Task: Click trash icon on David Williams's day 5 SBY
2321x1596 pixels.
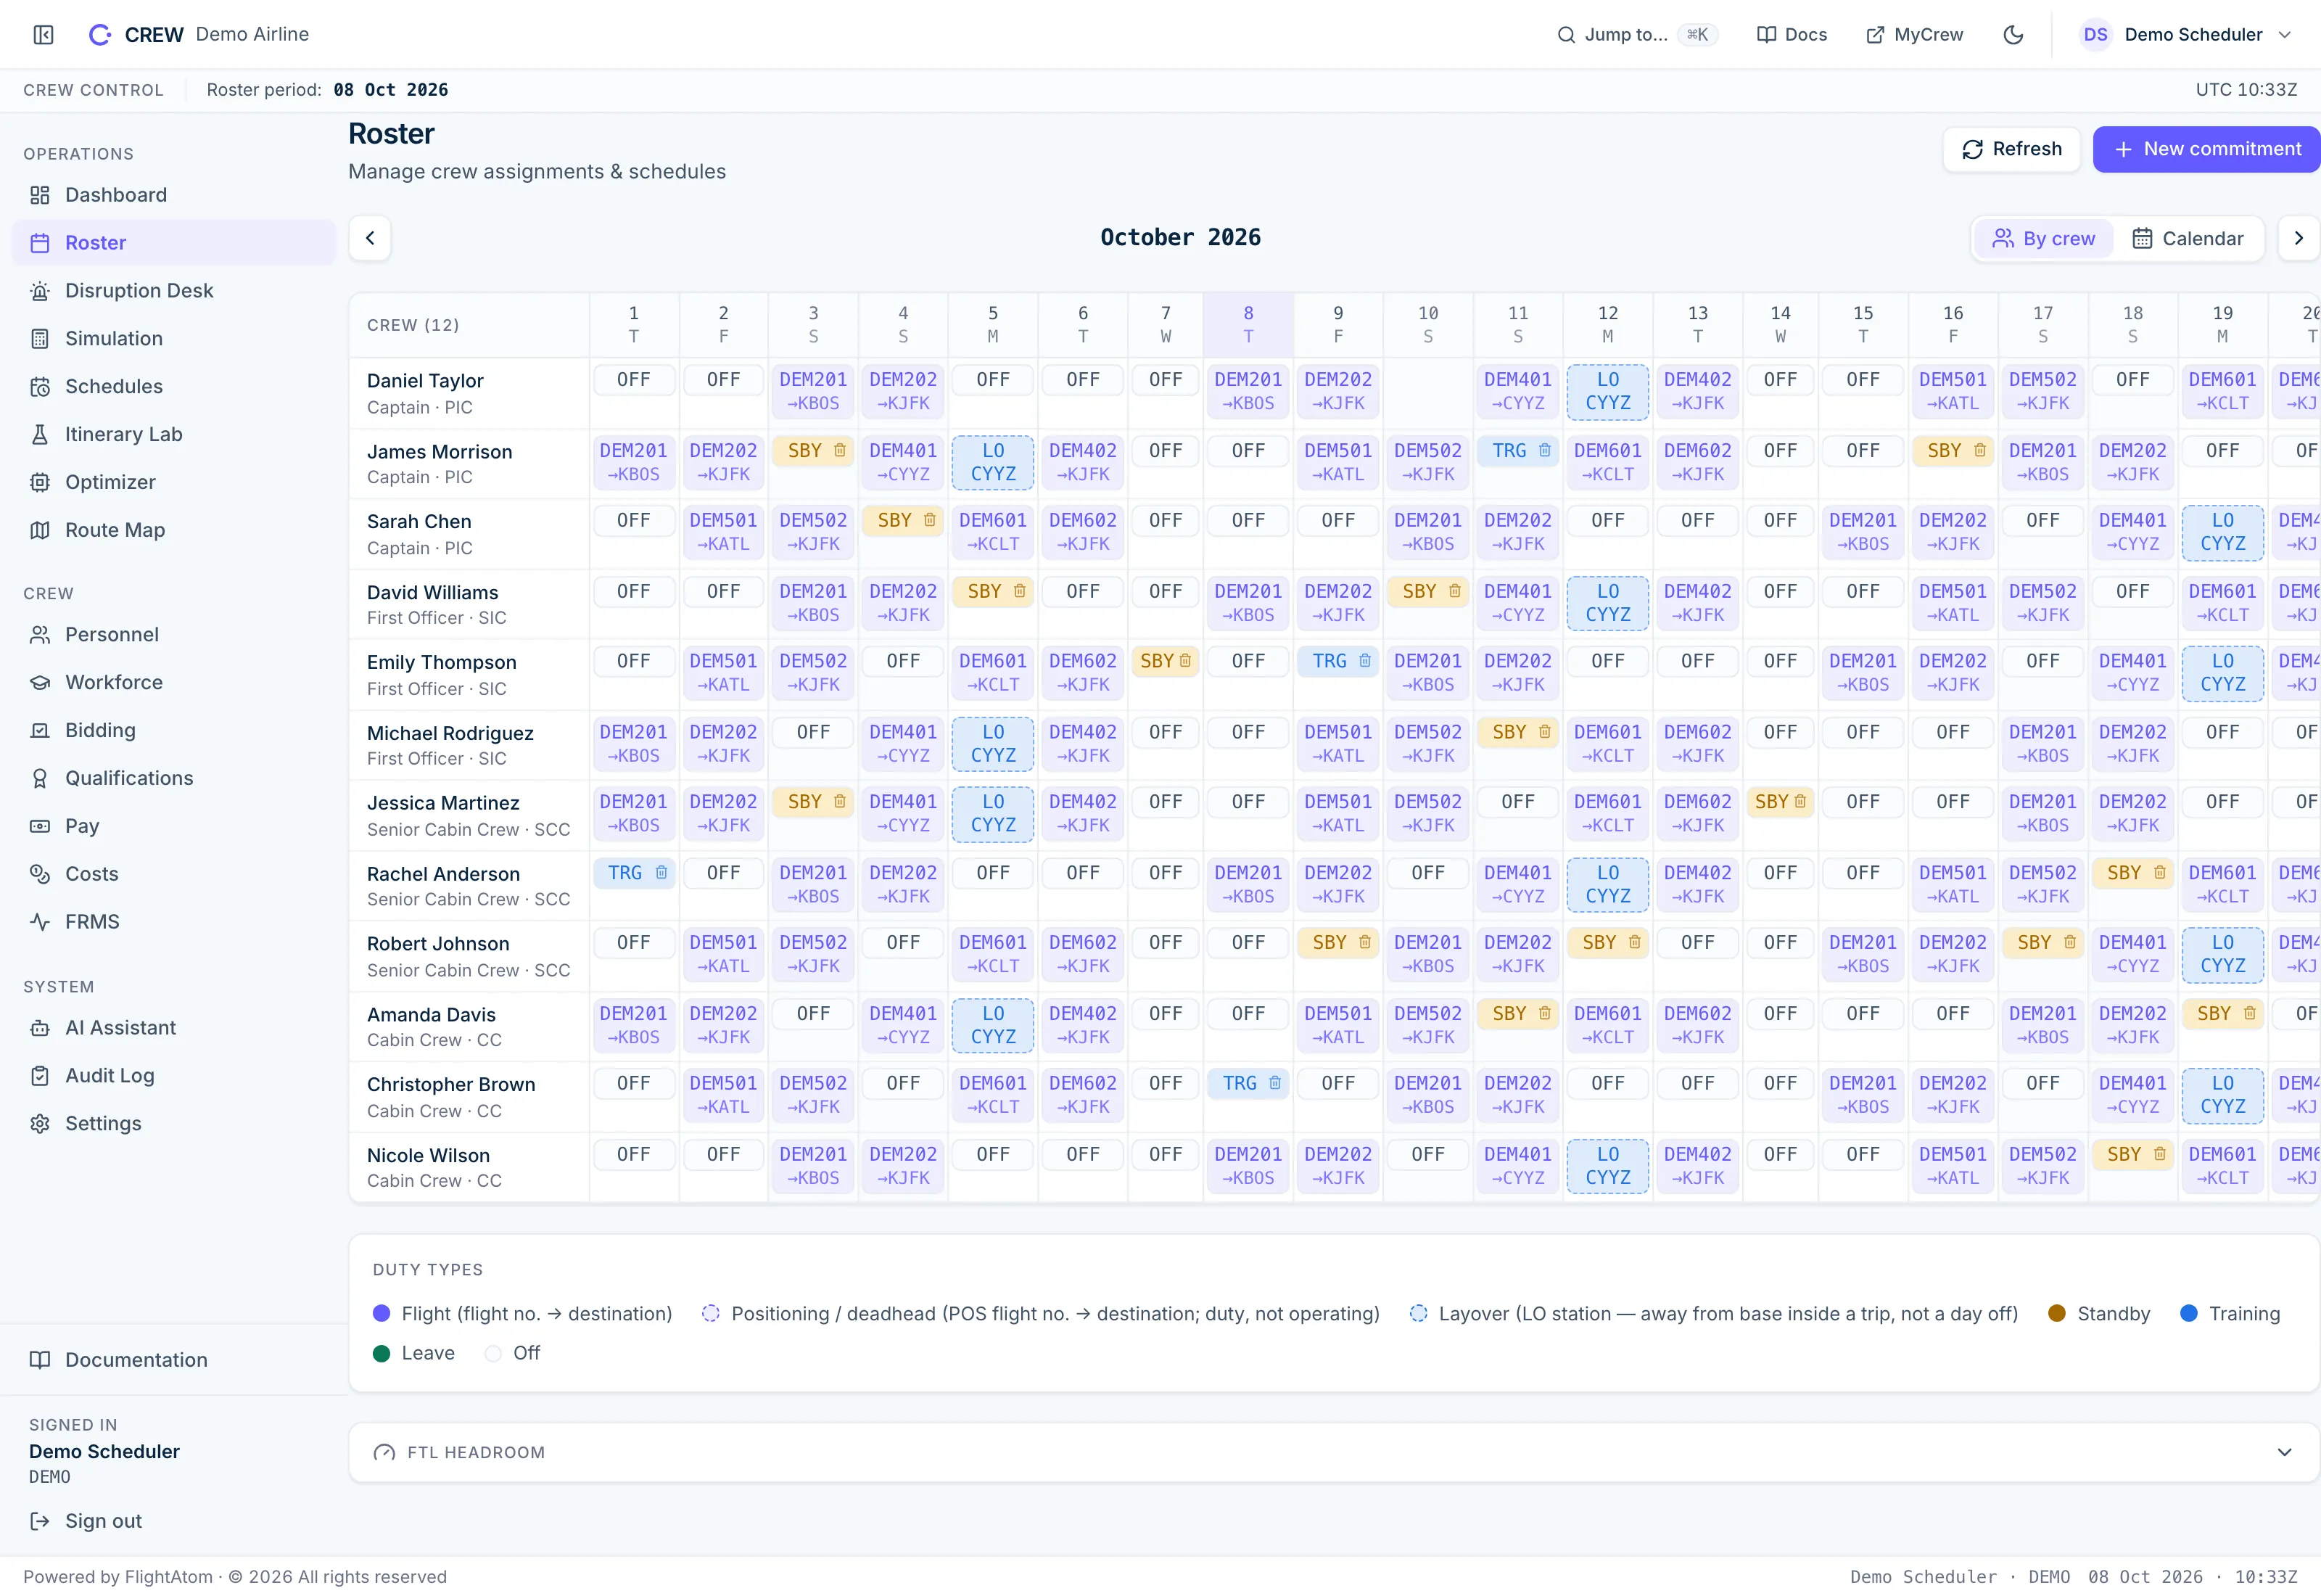Action: click(1020, 592)
